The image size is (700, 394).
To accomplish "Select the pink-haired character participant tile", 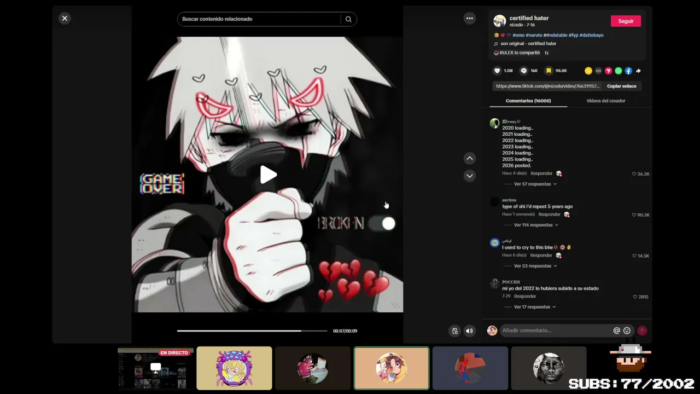I will (234, 368).
